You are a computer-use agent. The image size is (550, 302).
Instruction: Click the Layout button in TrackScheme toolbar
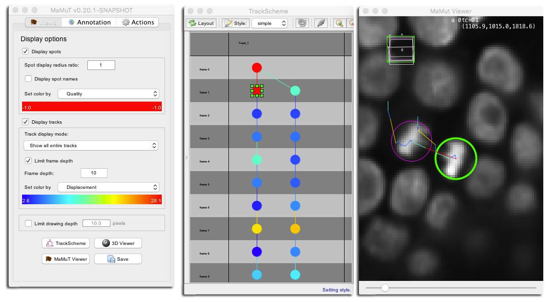point(202,23)
